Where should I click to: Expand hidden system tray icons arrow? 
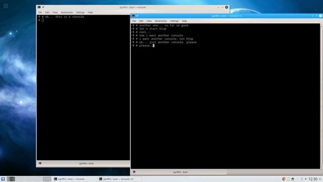(x=305, y=179)
